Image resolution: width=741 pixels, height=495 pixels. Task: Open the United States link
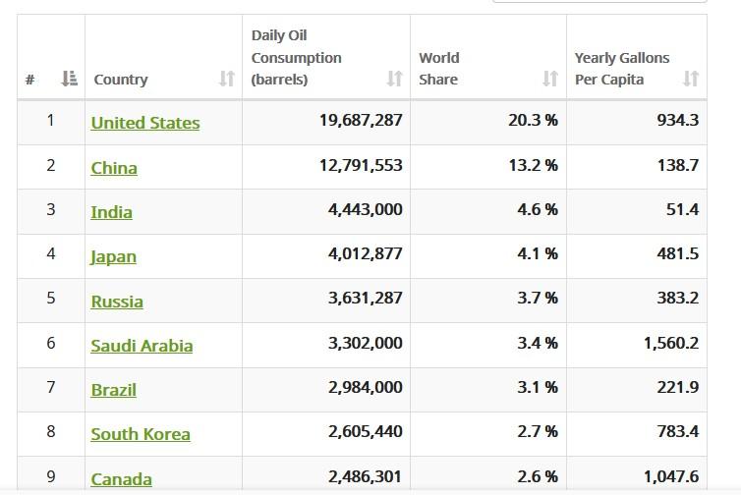[145, 123]
